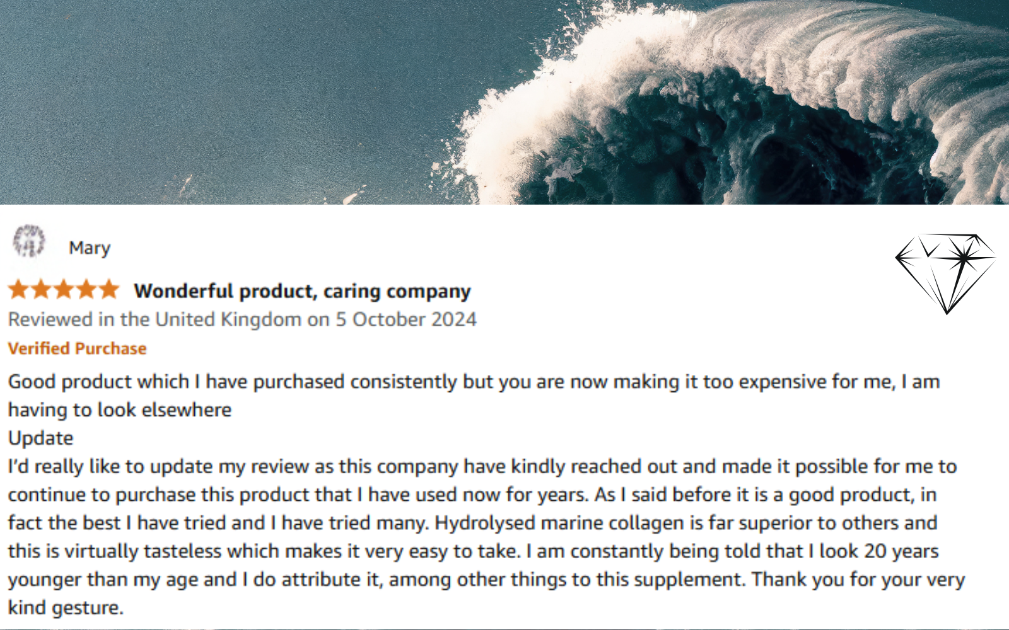
Task: Open the 'Wonderful product, caring company' review title
Action: 302,291
